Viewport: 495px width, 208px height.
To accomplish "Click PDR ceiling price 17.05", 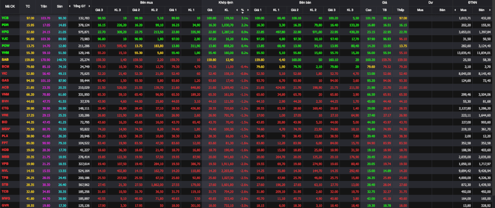I will 46,25.
